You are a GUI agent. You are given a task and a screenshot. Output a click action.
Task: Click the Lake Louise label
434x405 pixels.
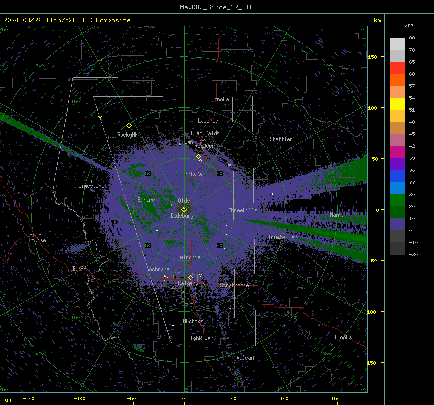click(37, 236)
